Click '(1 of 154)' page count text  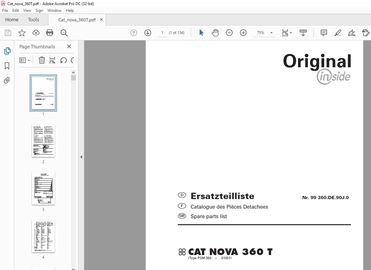(x=176, y=33)
